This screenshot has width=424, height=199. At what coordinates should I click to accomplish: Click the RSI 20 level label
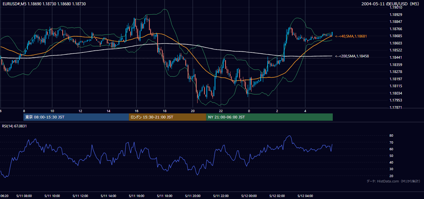click(x=391, y=176)
